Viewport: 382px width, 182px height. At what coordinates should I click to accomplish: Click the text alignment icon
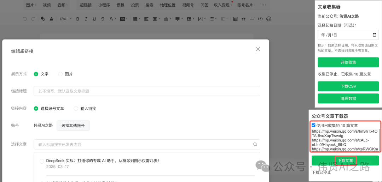tap(135, 19)
